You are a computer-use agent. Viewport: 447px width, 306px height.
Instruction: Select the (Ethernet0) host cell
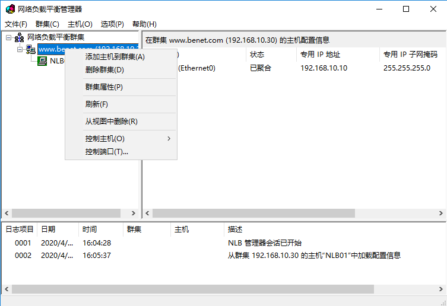click(x=196, y=68)
